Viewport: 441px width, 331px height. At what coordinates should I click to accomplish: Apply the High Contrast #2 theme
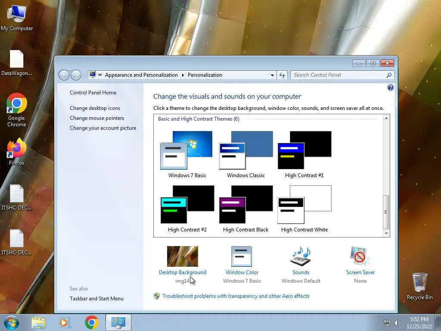click(x=187, y=209)
